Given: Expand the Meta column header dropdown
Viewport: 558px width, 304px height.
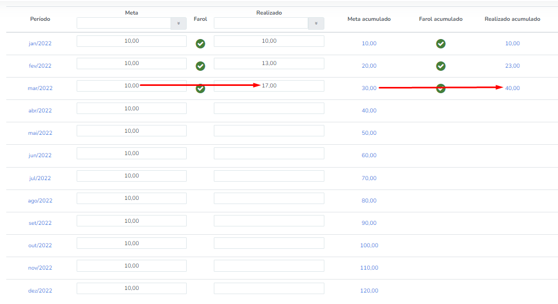Looking at the screenshot, I should click(x=179, y=23).
